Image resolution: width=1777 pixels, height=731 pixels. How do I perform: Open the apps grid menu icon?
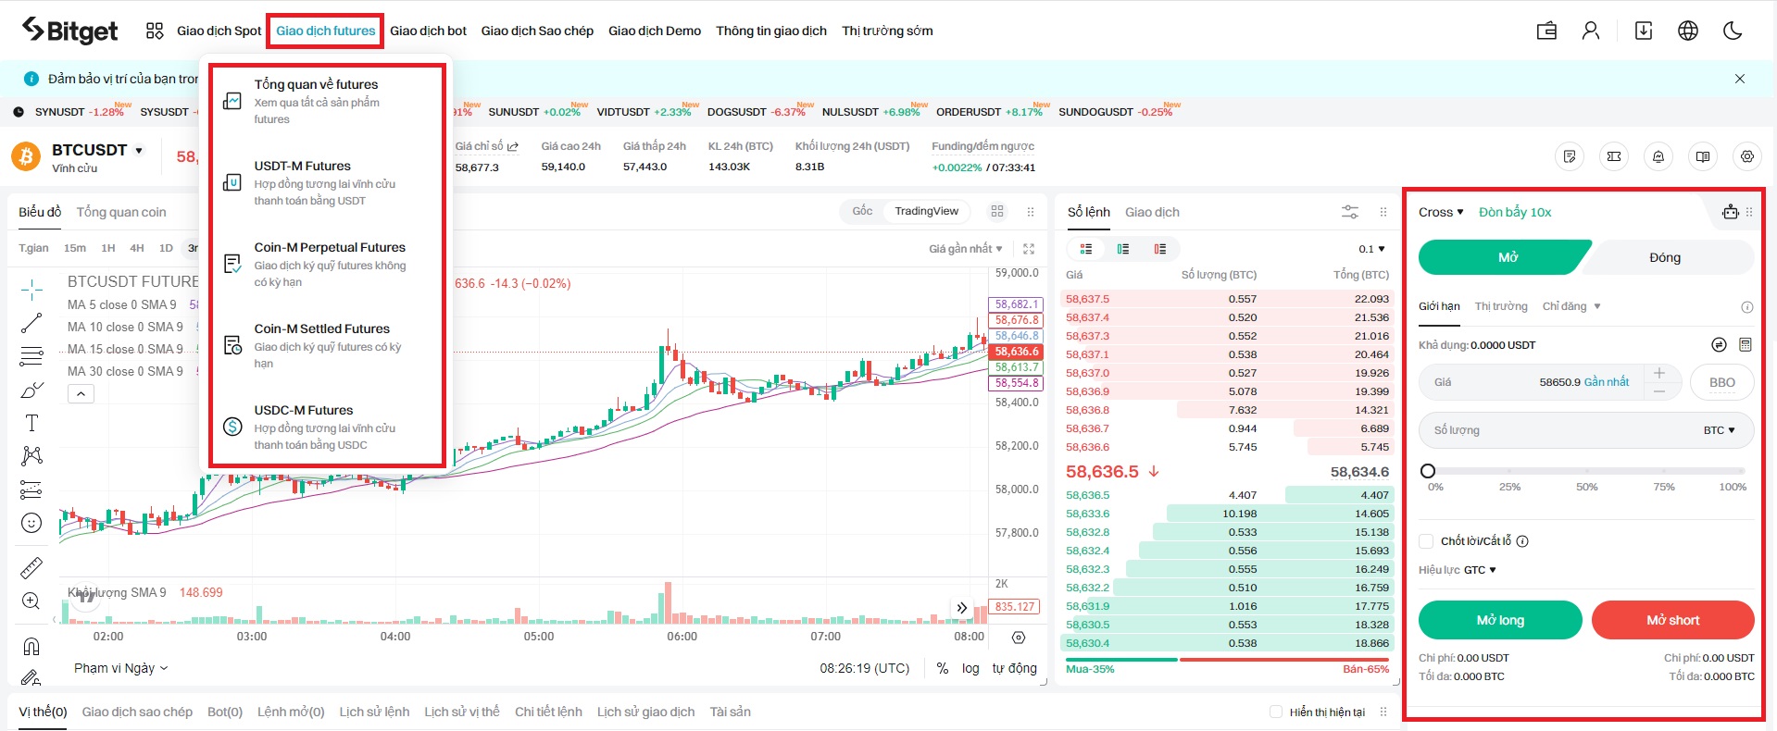(x=155, y=31)
